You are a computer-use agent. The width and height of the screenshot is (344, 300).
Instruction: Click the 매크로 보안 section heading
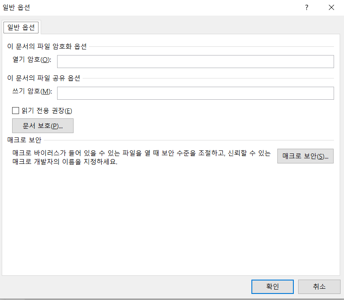click(x=24, y=140)
